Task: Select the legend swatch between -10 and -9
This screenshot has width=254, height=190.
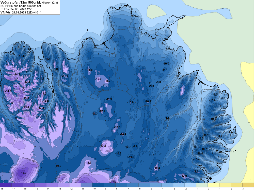Action: pyautogui.click(x=98, y=185)
